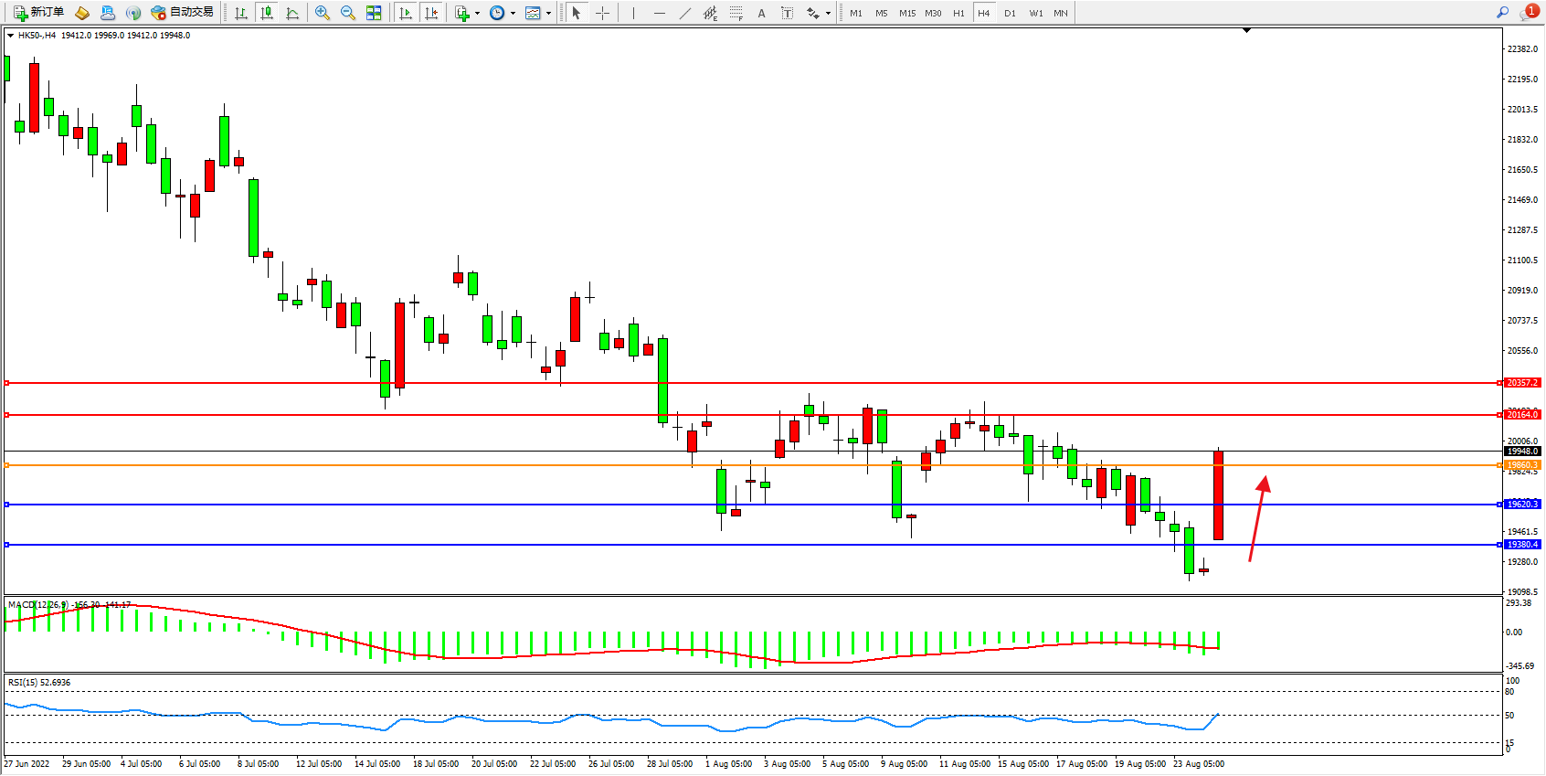Click the chart shift triangle marker

coord(1246,30)
